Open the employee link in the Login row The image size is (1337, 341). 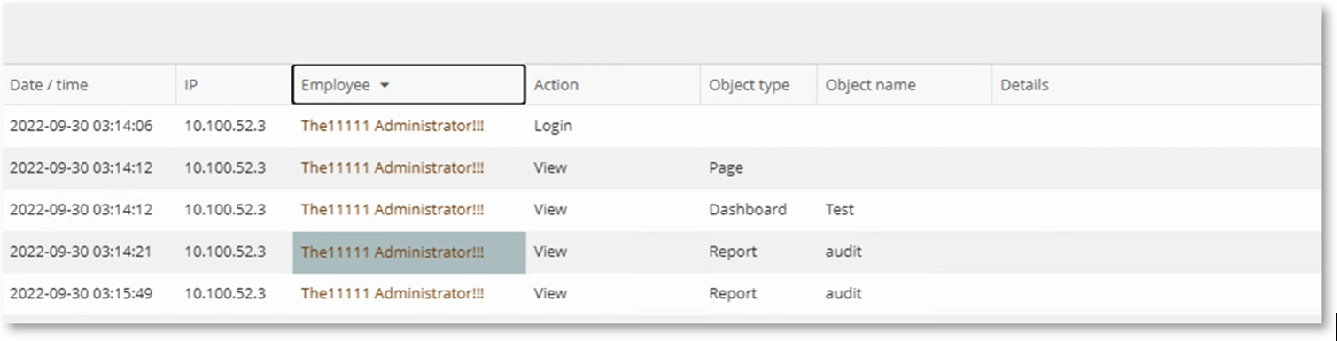(393, 126)
